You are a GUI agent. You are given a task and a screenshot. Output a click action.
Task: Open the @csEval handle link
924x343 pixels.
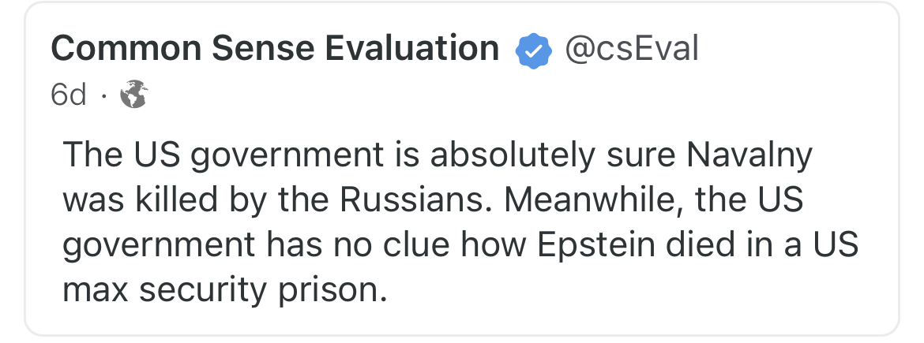[632, 50]
